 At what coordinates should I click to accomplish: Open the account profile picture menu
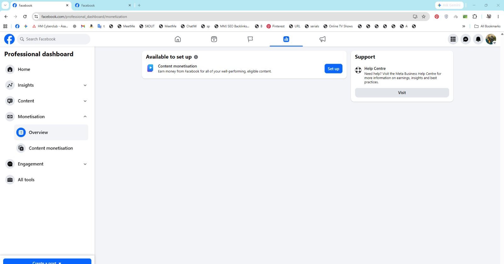491,39
